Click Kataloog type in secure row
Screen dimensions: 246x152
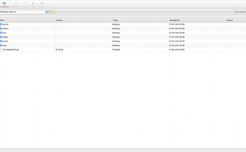tap(116, 41)
